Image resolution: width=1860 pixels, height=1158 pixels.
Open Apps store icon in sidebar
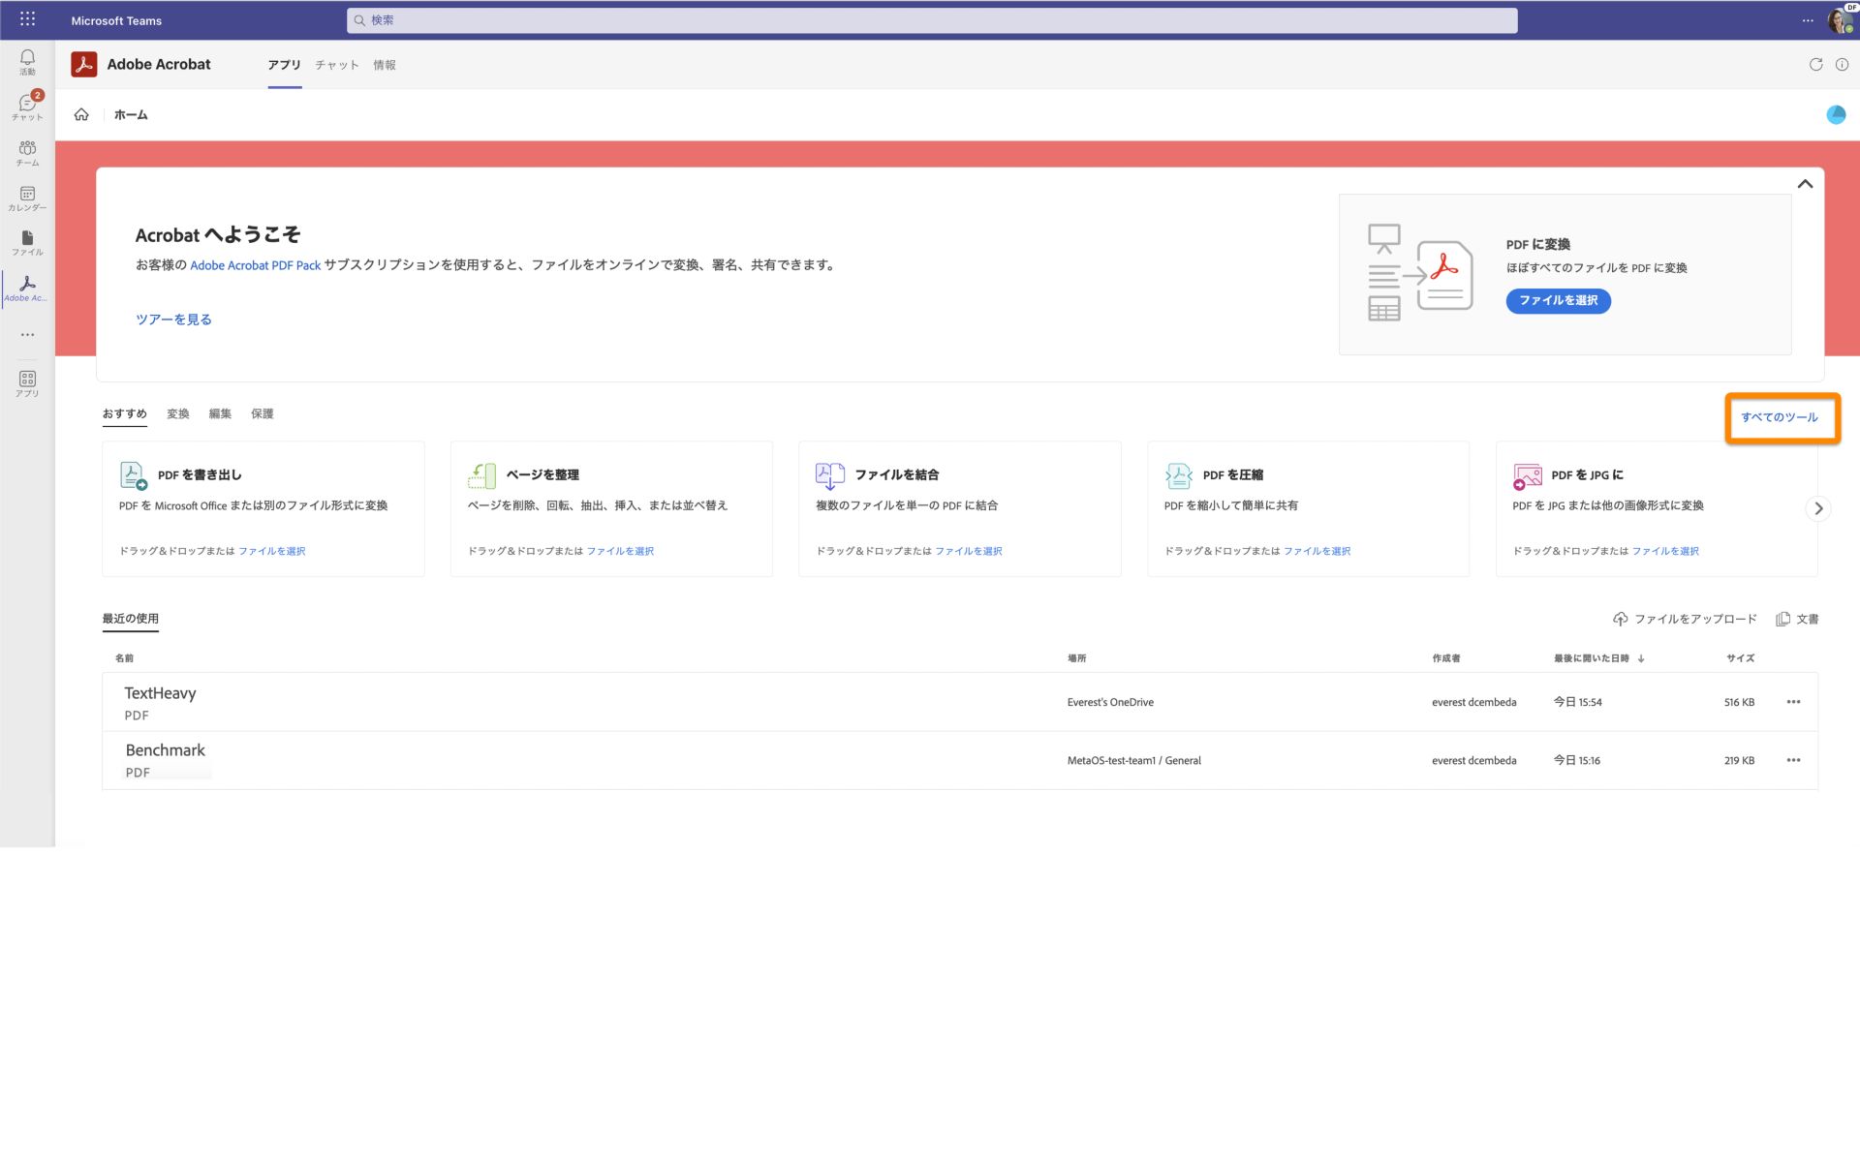coord(27,383)
